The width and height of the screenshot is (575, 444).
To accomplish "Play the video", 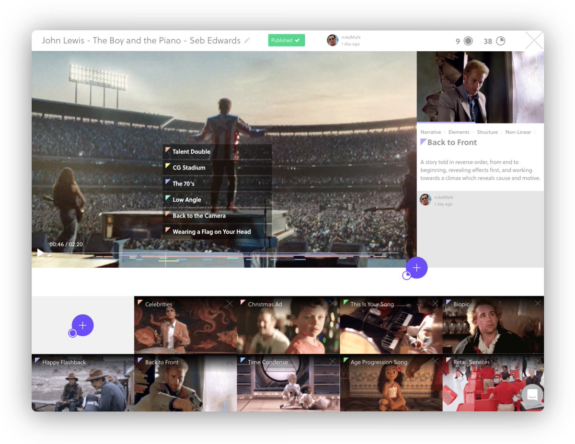I will [40, 252].
